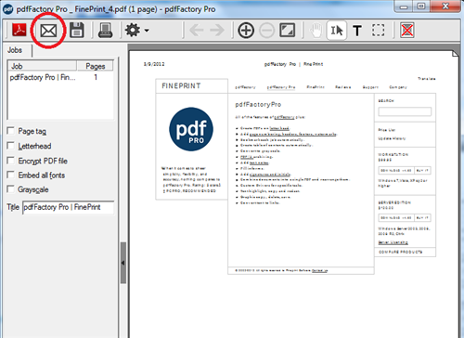The width and height of the screenshot is (464, 338).
Task: Fit page to window icon
Action: (288, 30)
